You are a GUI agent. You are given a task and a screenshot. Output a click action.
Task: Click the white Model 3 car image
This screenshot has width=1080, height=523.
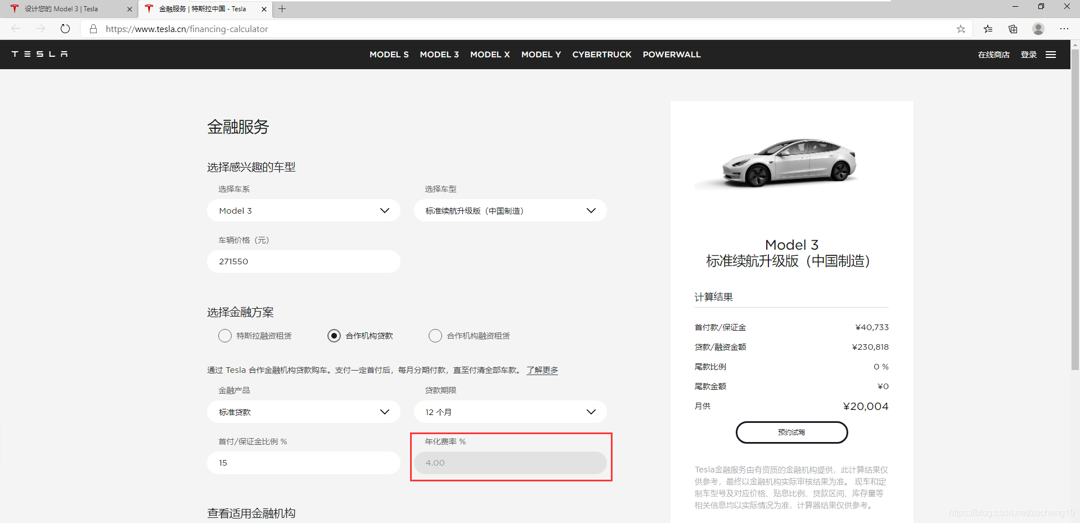pyautogui.click(x=790, y=162)
